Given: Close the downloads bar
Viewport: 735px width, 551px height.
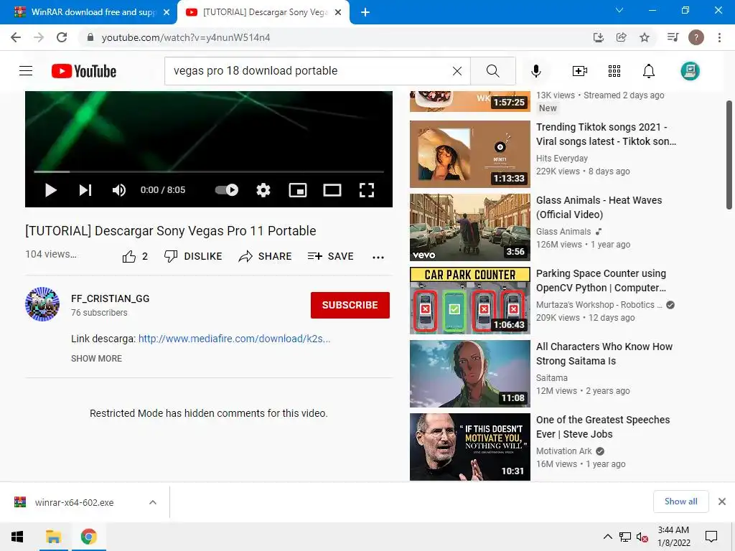Looking at the screenshot, I should 722,501.
